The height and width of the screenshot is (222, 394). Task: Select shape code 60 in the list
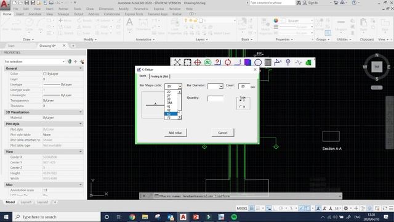(171, 113)
